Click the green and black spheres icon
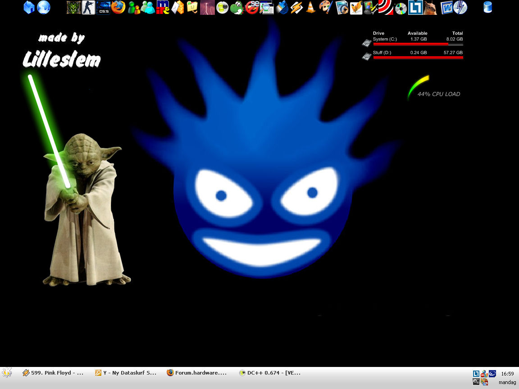 click(222, 7)
